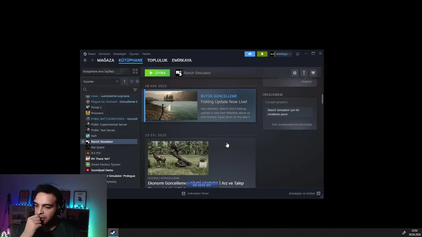Open the Oyunlar menu in menu bar
The height and width of the screenshot is (237, 422).
[134, 54]
